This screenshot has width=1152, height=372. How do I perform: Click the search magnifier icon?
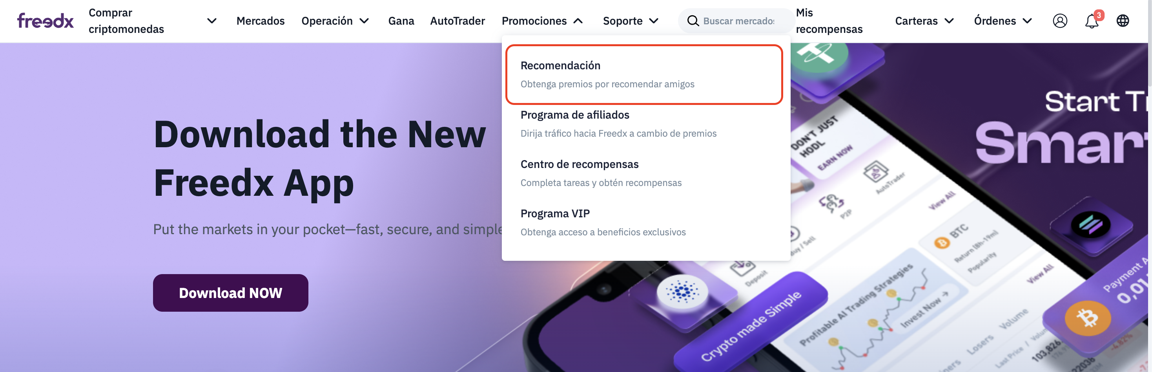pyautogui.click(x=693, y=21)
